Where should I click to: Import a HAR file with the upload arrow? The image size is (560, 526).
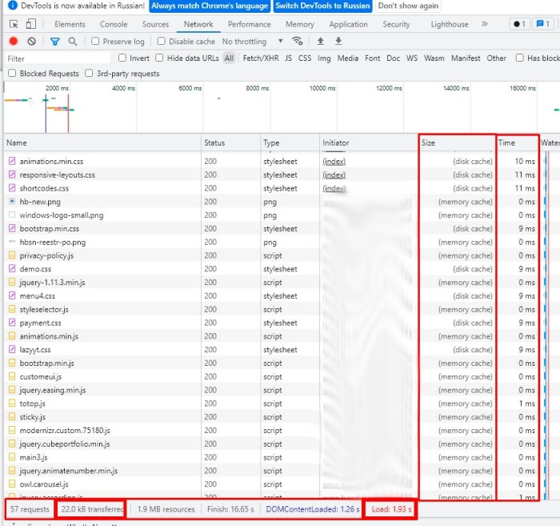[x=320, y=42]
